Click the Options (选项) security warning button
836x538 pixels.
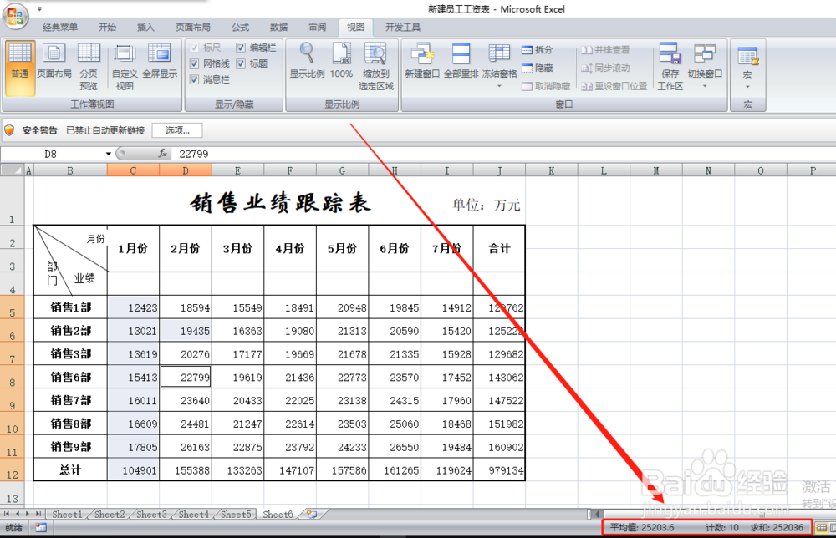tap(176, 129)
